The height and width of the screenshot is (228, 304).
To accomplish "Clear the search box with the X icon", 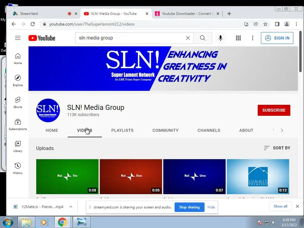I will coord(188,38).
